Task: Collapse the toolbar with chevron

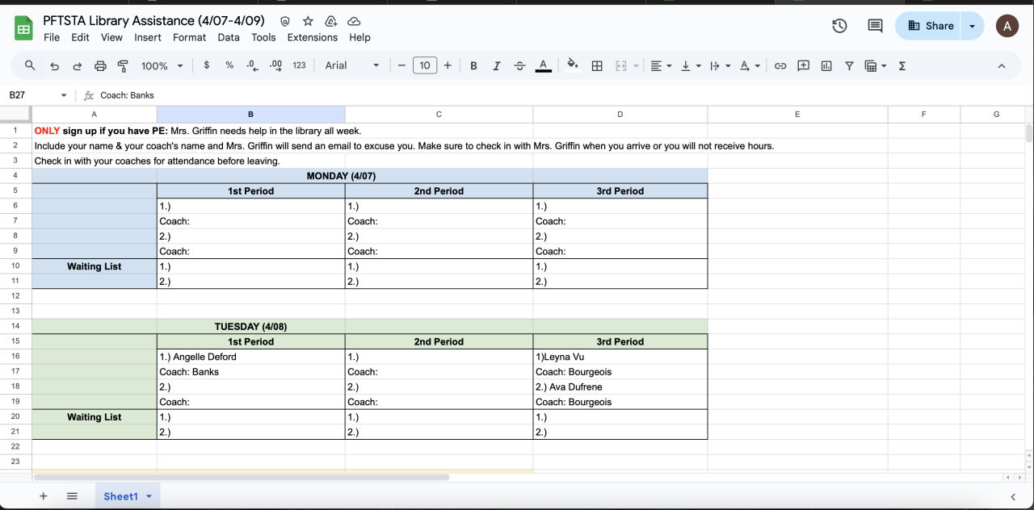Action: click(1002, 65)
